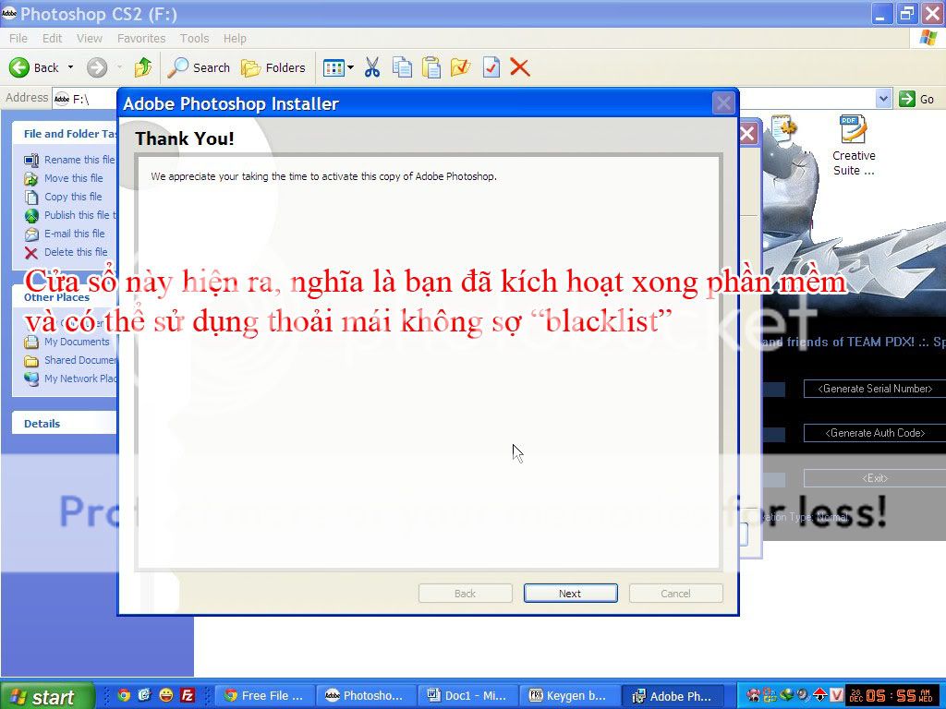Click Rename this file link
This screenshot has width=946, height=709.
point(70,160)
